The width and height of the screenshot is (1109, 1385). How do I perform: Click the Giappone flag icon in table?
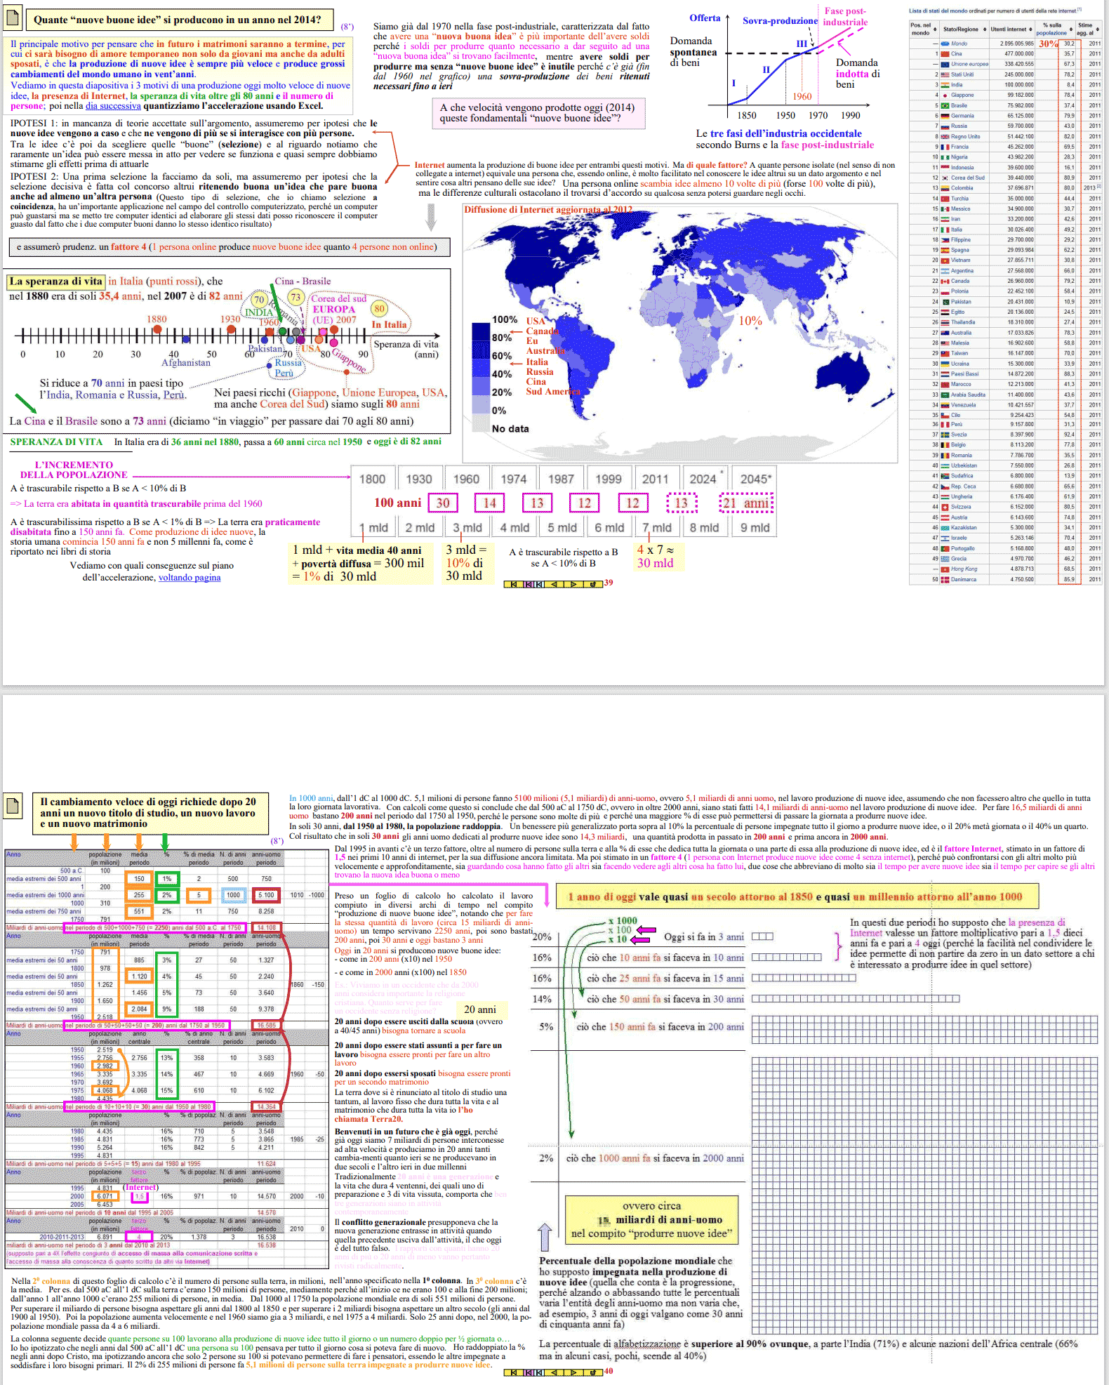tap(945, 95)
